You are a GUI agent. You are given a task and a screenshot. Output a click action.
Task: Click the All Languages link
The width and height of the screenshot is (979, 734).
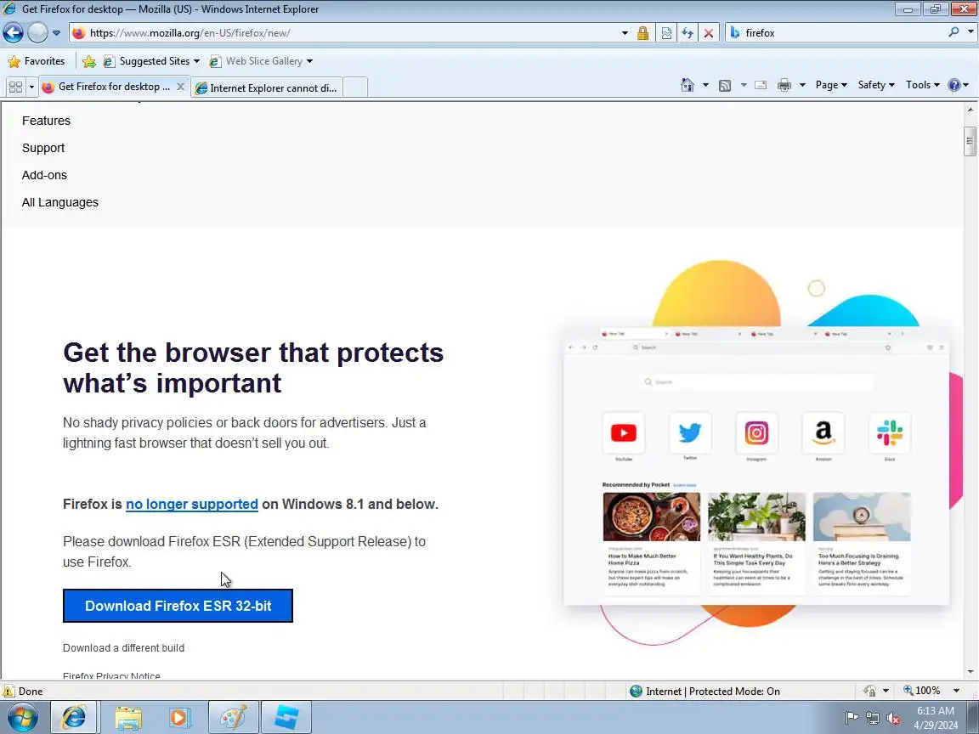(x=60, y=202)
